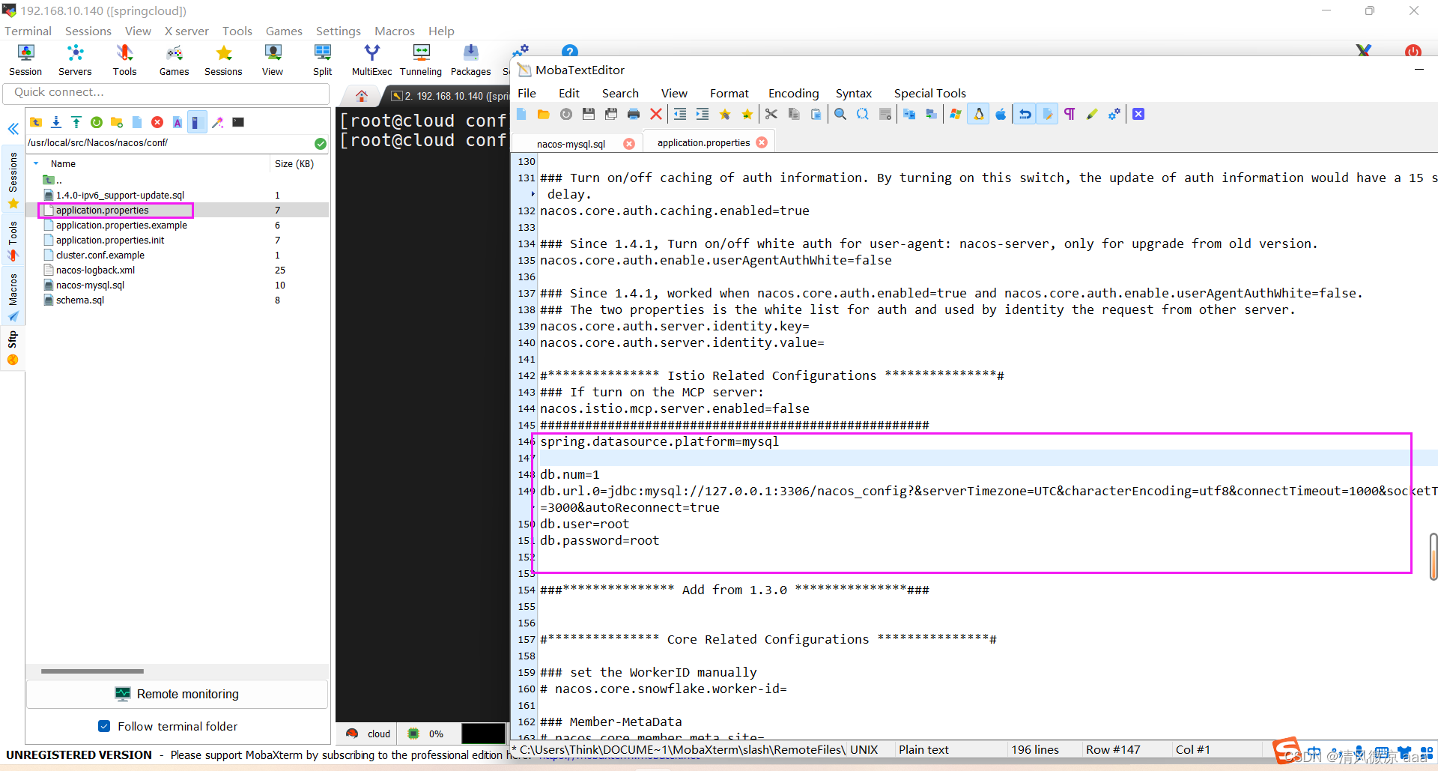Image resolution: width=1438 pixels, height=771 pixels.
Task: Open find with the magnifier icon
Action: [x=840, y=115]
